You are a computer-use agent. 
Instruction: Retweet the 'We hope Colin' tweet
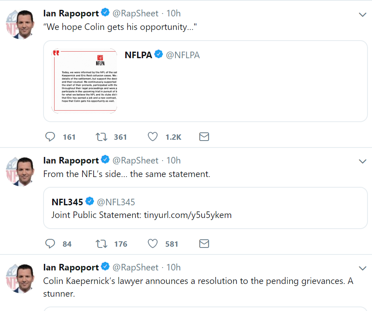click(x=101, y=137)
